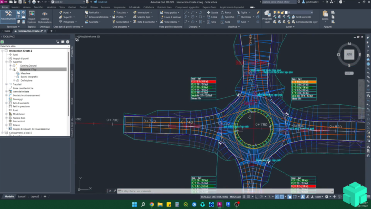Add a new layout with plus button
Screen dimensions: 371x209
[x=45, y=197]
